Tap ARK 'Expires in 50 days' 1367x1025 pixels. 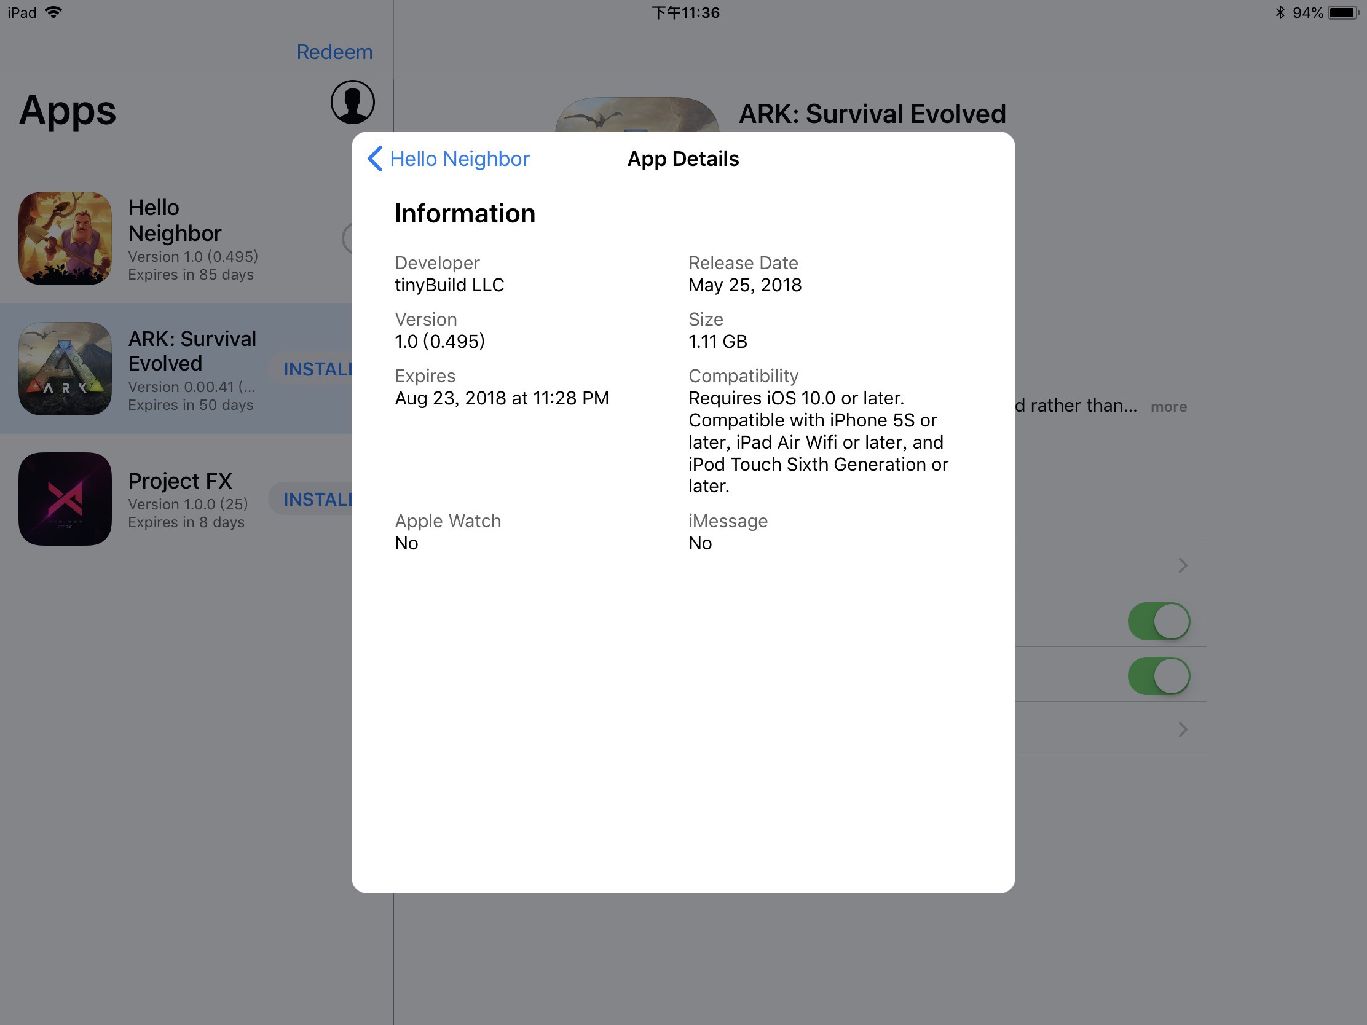click(x=191, y=405)
